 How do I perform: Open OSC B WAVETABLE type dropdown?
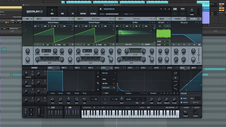click(110, 19)
